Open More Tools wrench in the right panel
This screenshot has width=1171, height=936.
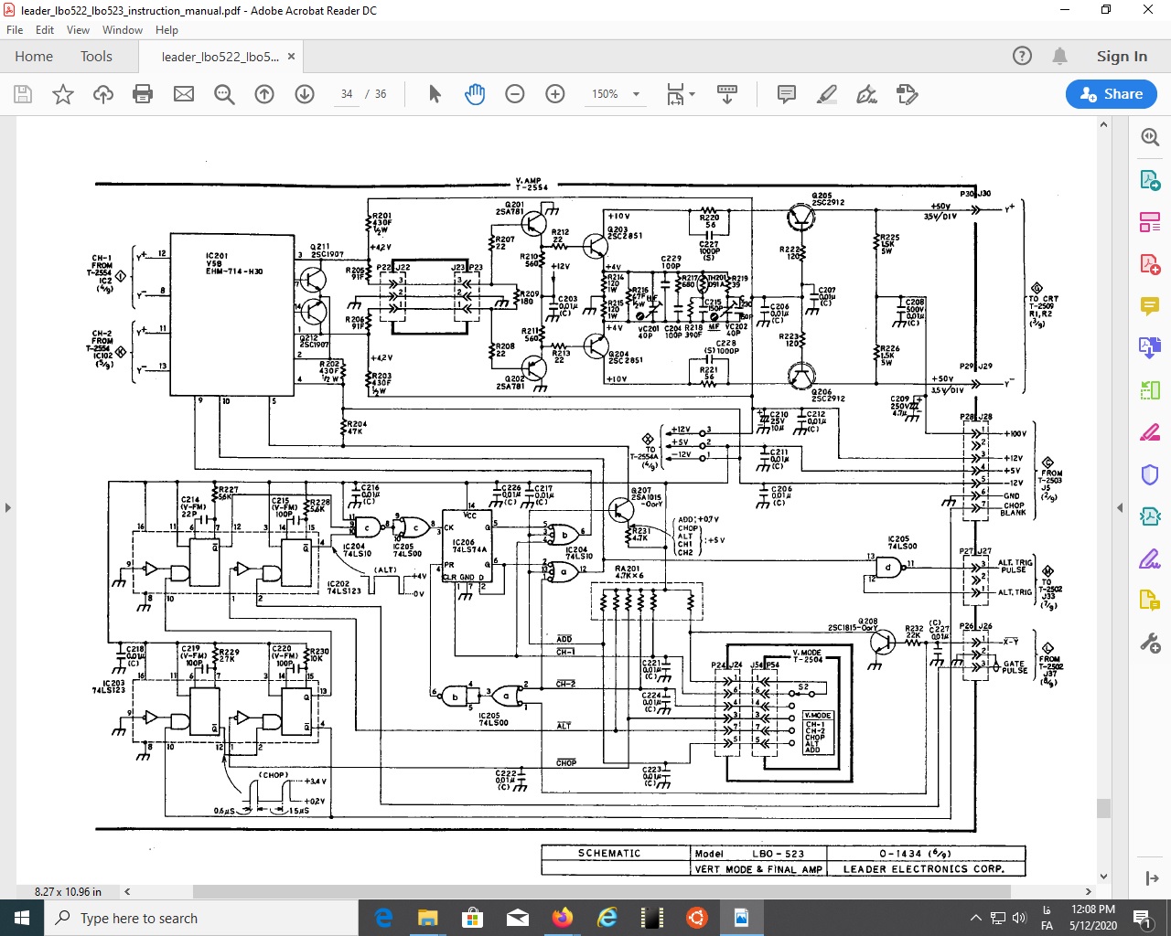(1150, 643)
